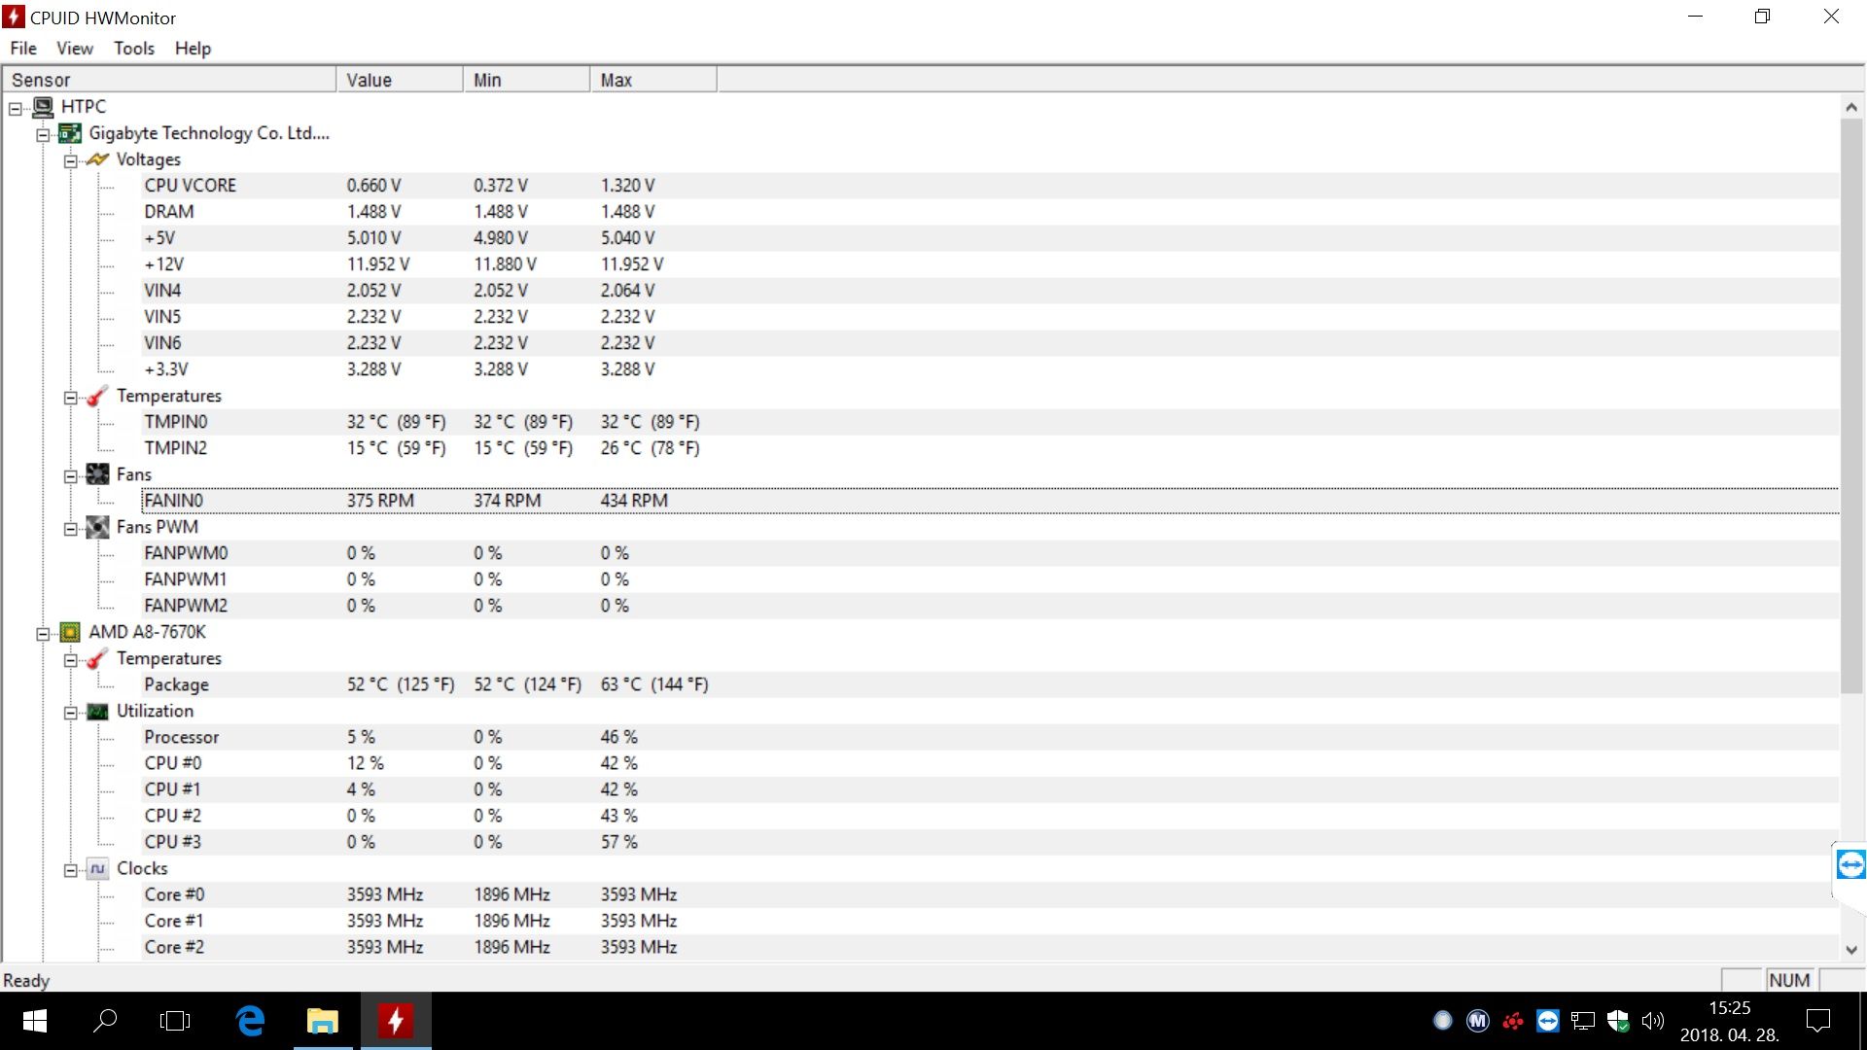Select the Core #0 clock row
1867x1050 pixels.
coord(990,894)
